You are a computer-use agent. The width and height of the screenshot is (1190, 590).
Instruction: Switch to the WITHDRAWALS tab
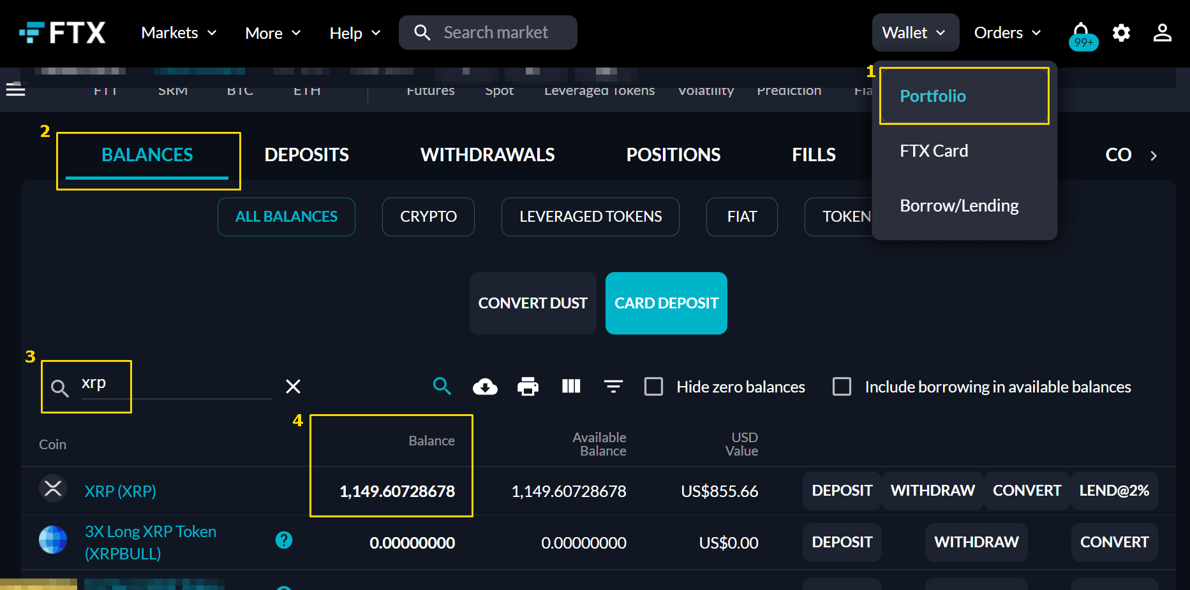pyautogui.click(x=487, y=155)
